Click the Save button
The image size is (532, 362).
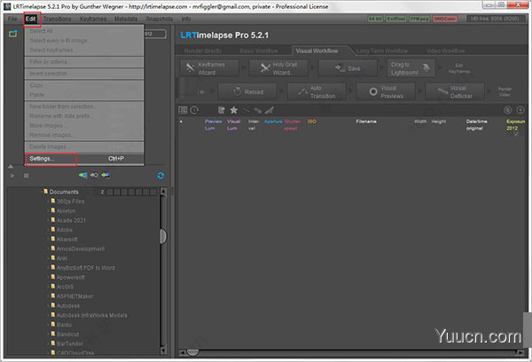tap(348, 68)
